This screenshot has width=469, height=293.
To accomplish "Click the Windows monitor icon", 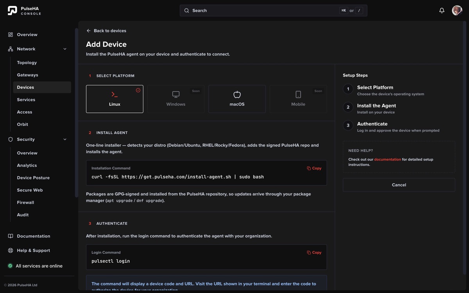I will pyautogui.click(x=176, y=95).
